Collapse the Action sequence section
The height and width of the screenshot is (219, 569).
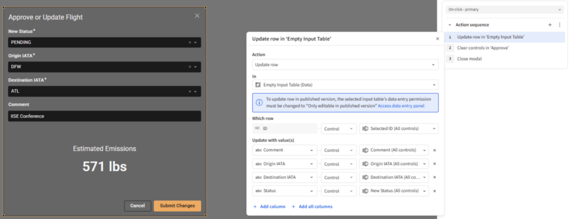(450, 25)
